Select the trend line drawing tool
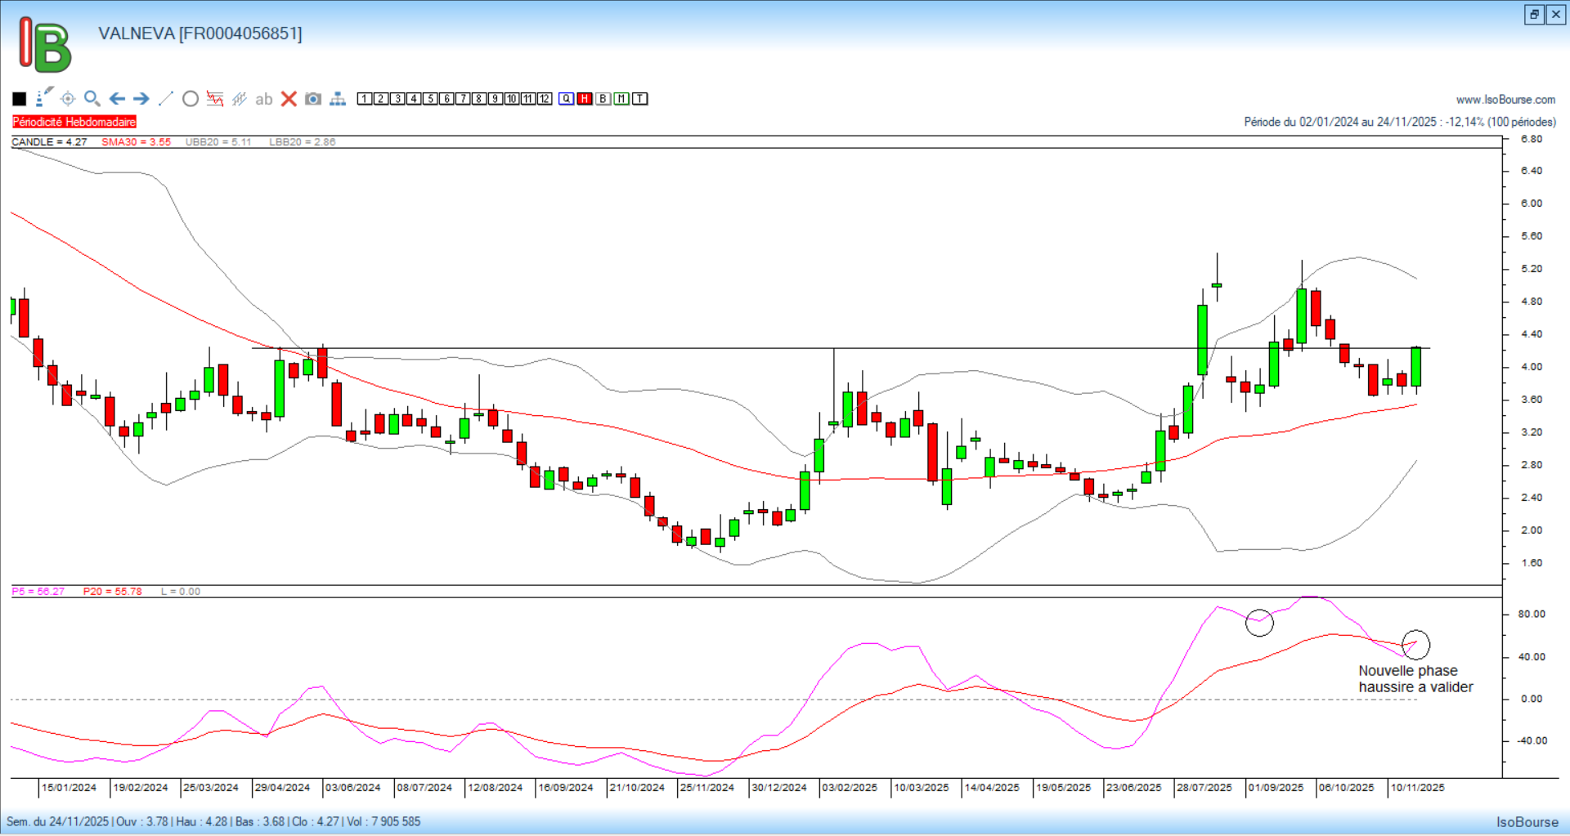The height and width of the screenshot is (836, 1570). coord(166,99)
